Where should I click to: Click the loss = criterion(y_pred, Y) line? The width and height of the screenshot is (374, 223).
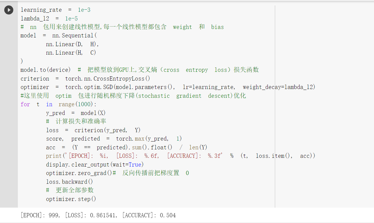[93, 130]
